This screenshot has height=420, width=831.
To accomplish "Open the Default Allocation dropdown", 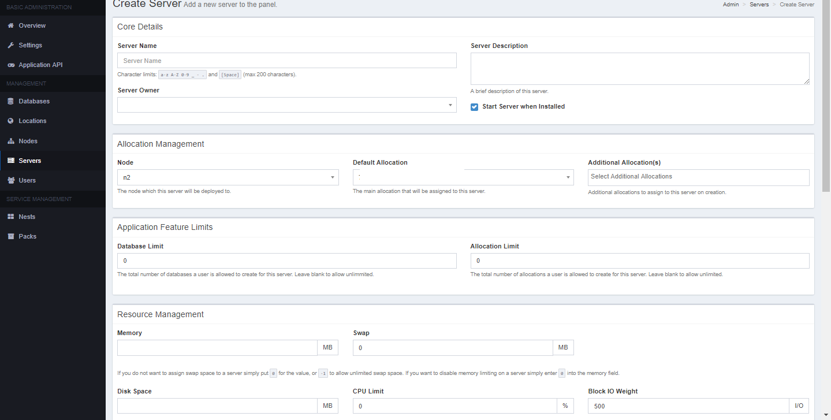I will [463, 177].
